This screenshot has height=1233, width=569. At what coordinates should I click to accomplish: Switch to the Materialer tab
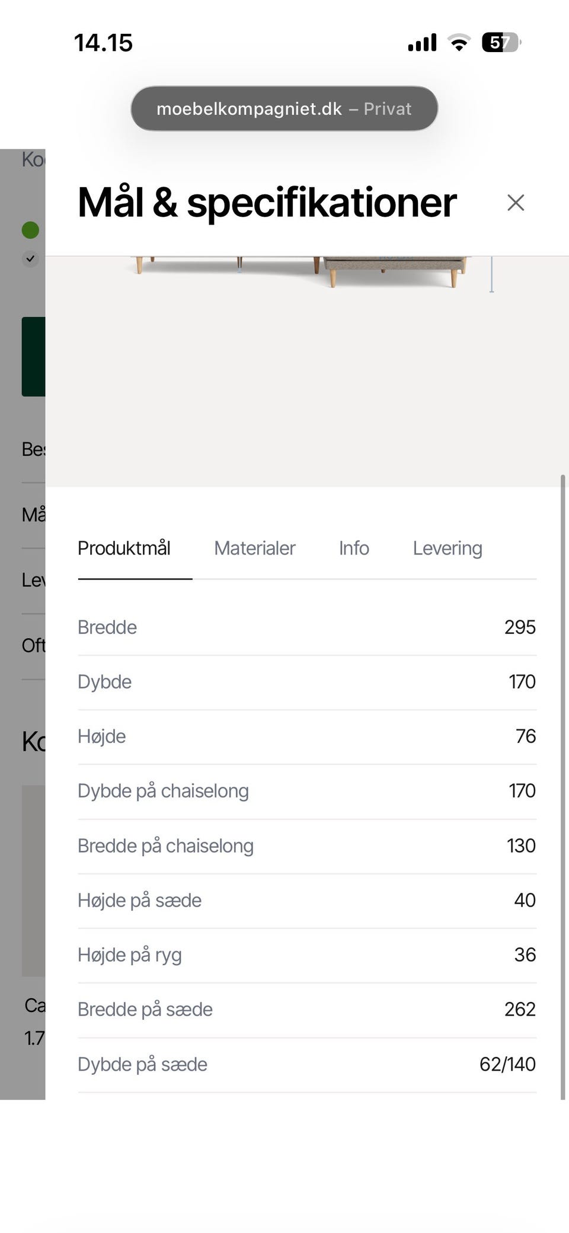click(255, 548)
